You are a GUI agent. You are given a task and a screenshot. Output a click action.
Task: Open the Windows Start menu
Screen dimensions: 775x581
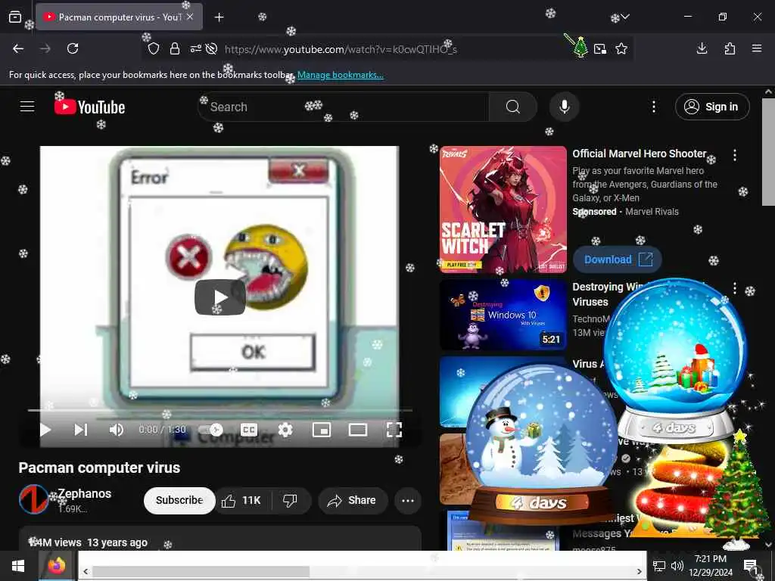(x=19, y=566)
